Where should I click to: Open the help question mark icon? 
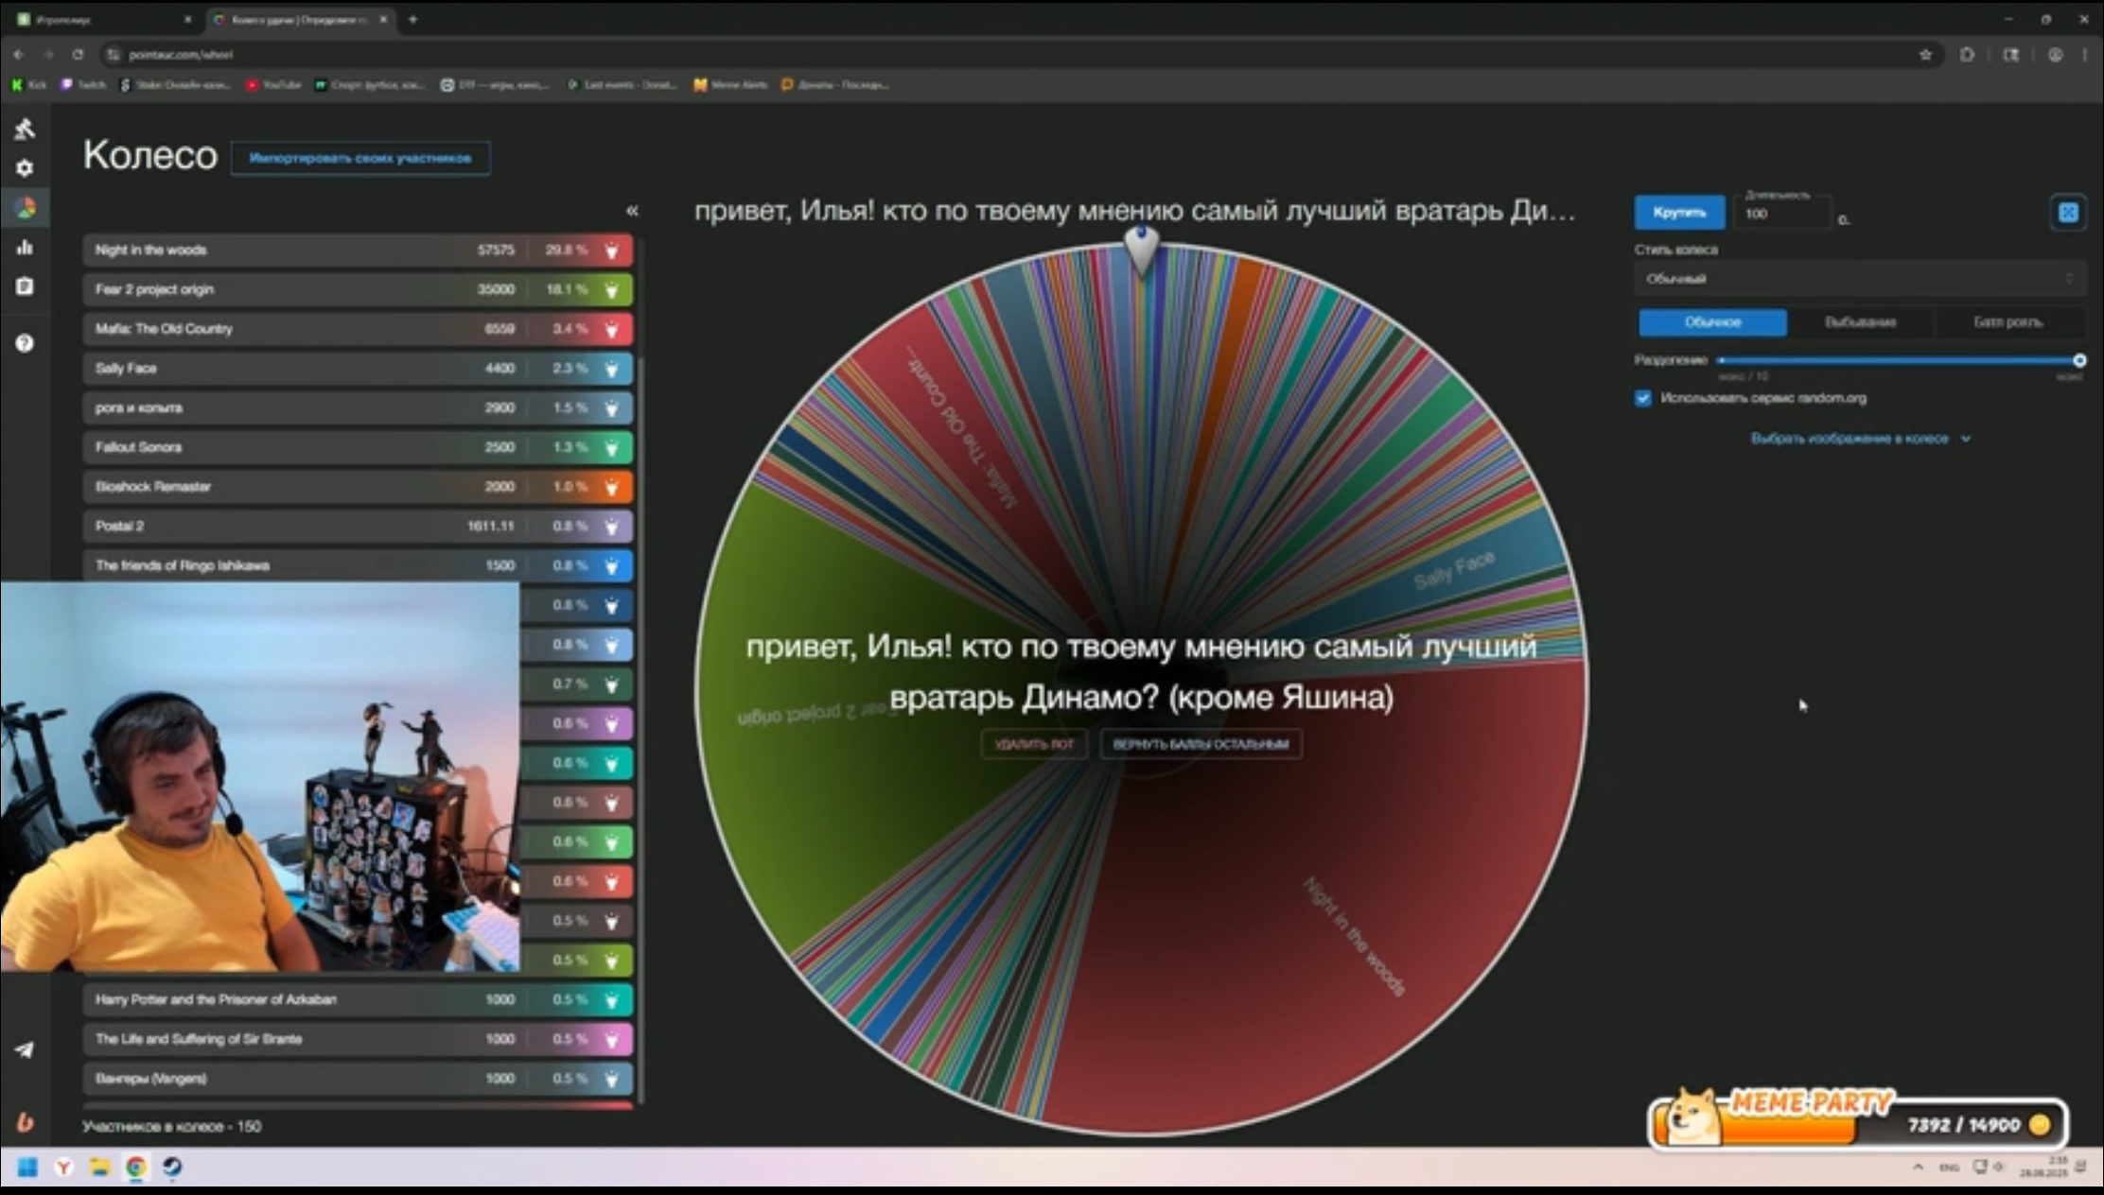[x=25, y=343]
